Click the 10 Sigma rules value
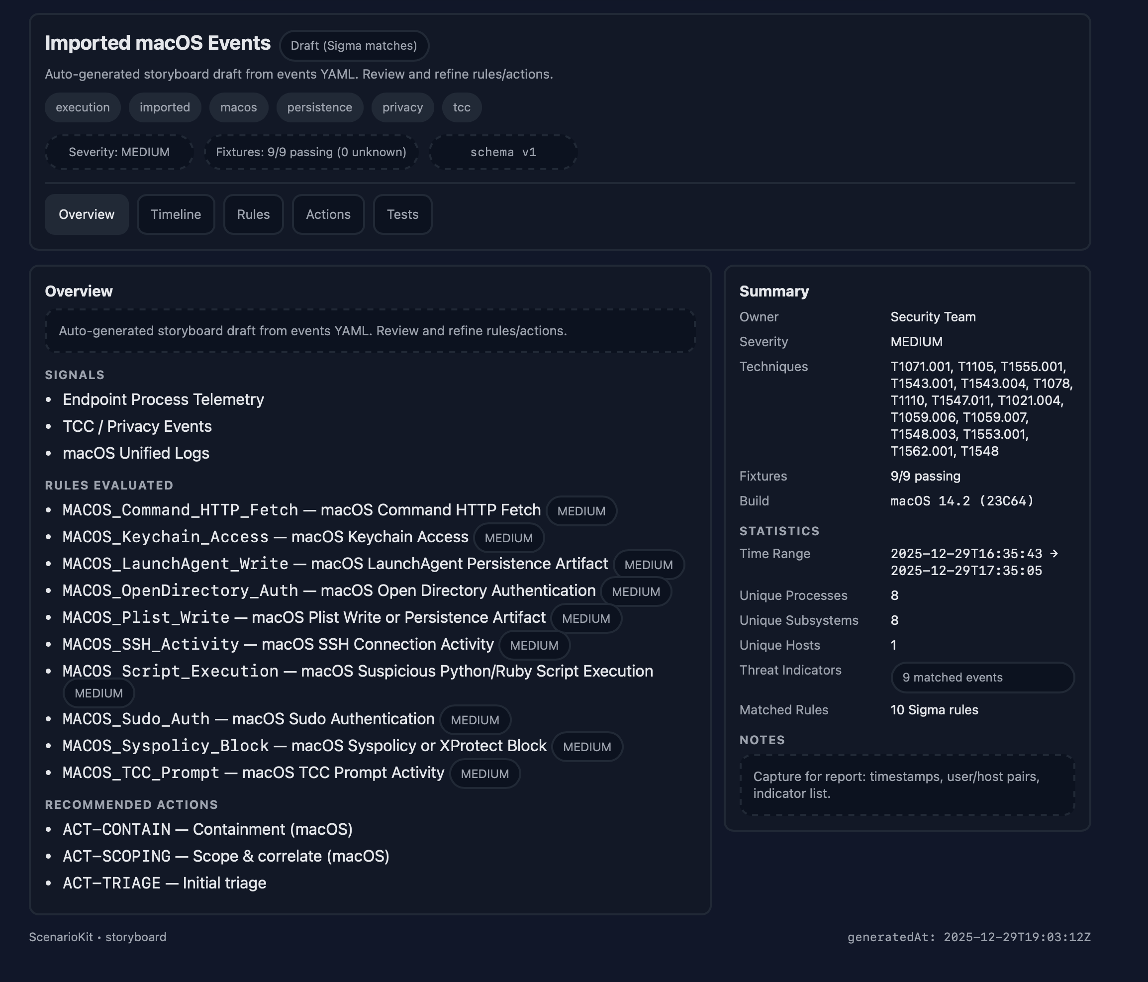 934,710
